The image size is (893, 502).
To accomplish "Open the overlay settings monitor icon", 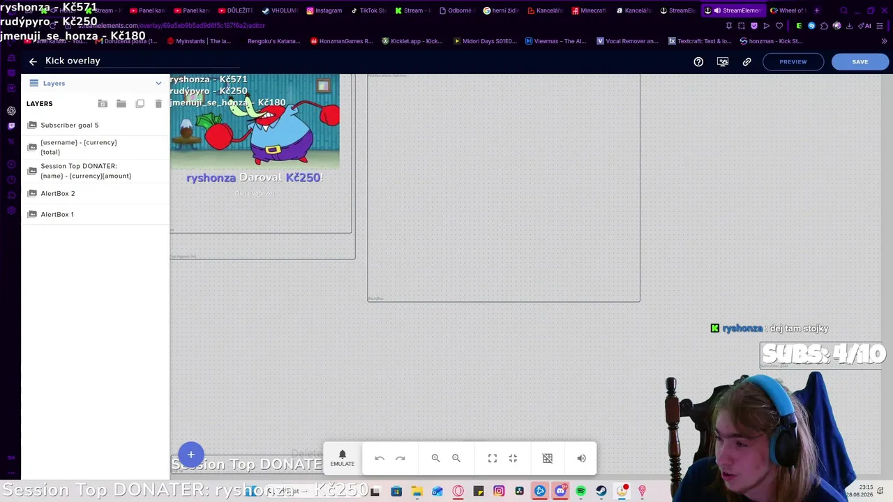I will (723, 61).
